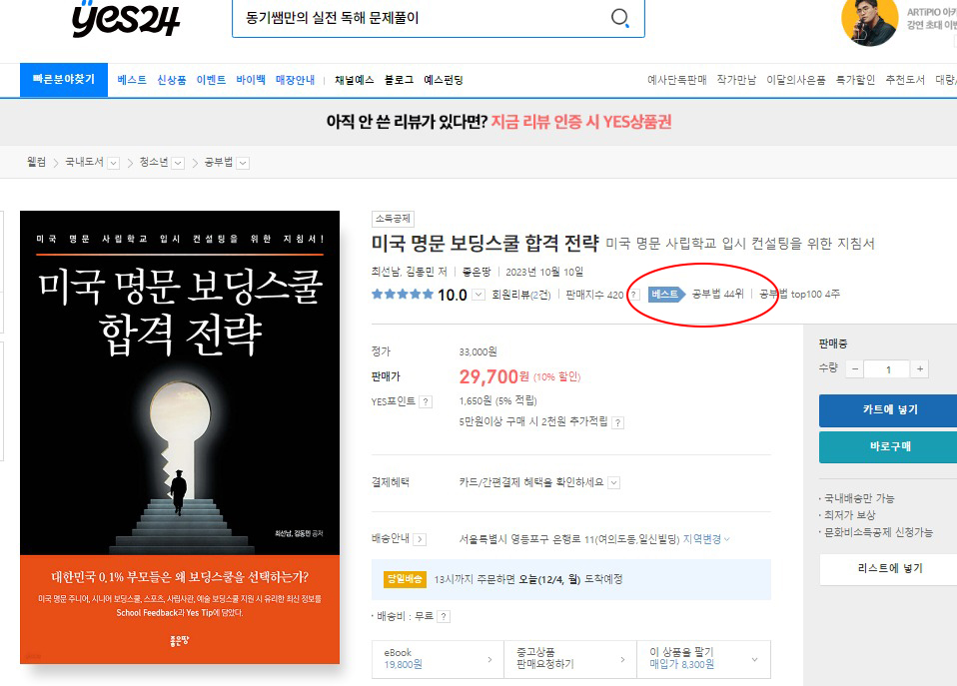Open the eBook 19,800원 option
This screenshot has height=686, width=957.
[x=438, y=658]
